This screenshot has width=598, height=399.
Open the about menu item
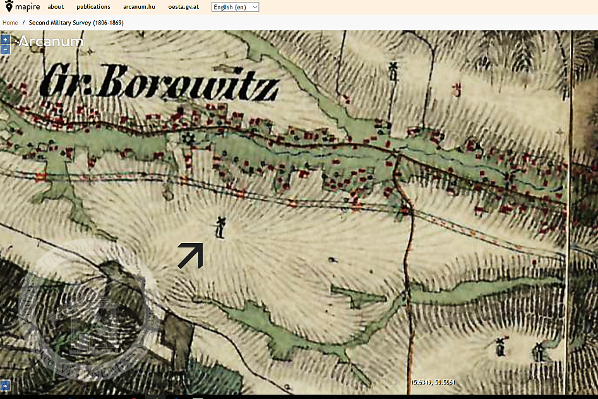tap(56, 7)
